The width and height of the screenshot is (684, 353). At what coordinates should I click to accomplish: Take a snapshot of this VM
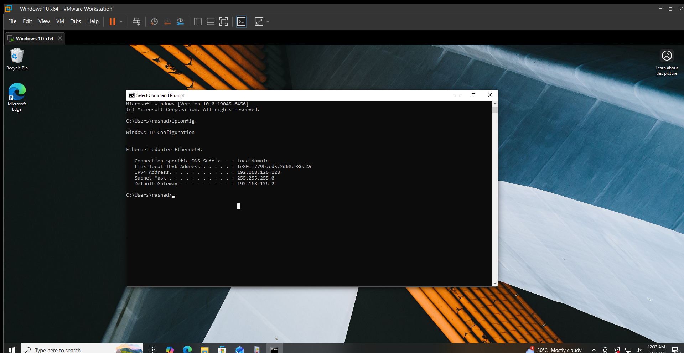pos(154,22)
